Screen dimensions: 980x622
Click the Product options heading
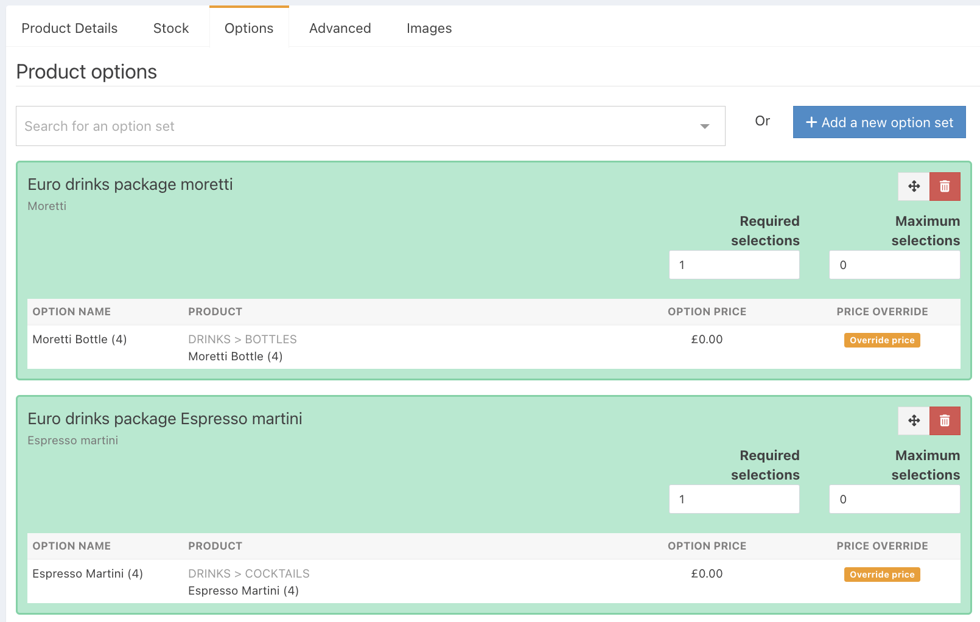coord(86,72)
